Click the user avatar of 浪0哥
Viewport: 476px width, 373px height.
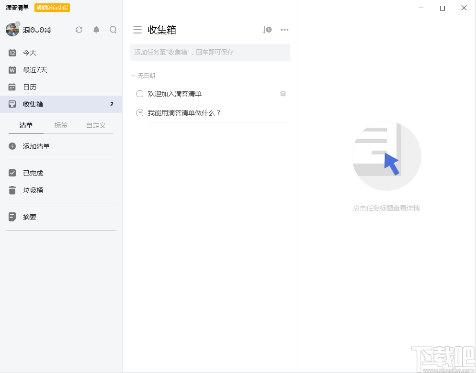click(12, 30)
